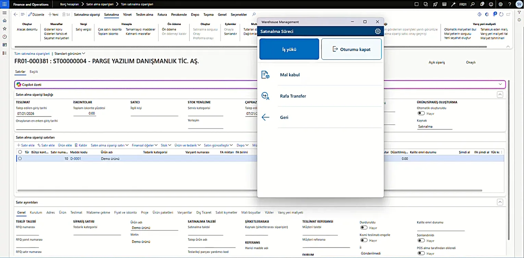The height and width of the screenshot is (258, 524).
Task: Open Başlık tab
Action: (x=34, y=72)
